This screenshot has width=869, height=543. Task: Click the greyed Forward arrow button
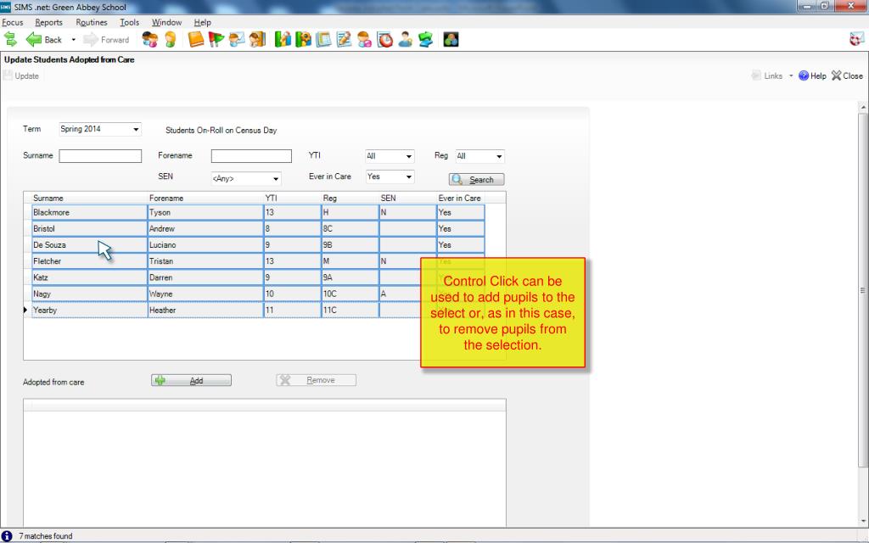click(106, 39)
